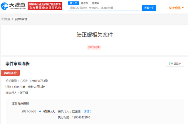Click the case number (2021)京01执763号
This screenshot has width=188, height=124.
tap(34, 81)
